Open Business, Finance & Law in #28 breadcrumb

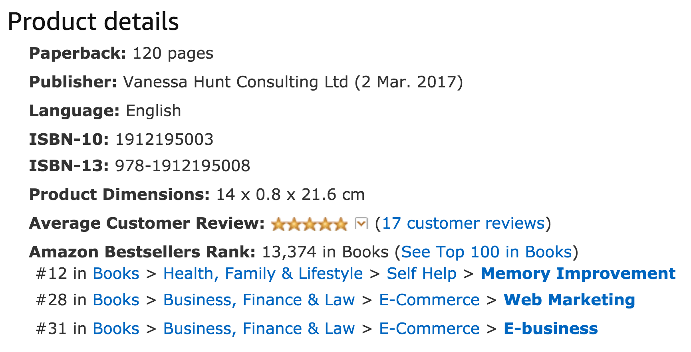(259, 300)
